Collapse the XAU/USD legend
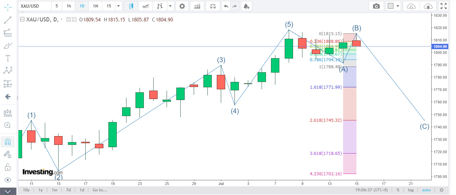This screenshot has width=456, height=195. tap(22, 19)
